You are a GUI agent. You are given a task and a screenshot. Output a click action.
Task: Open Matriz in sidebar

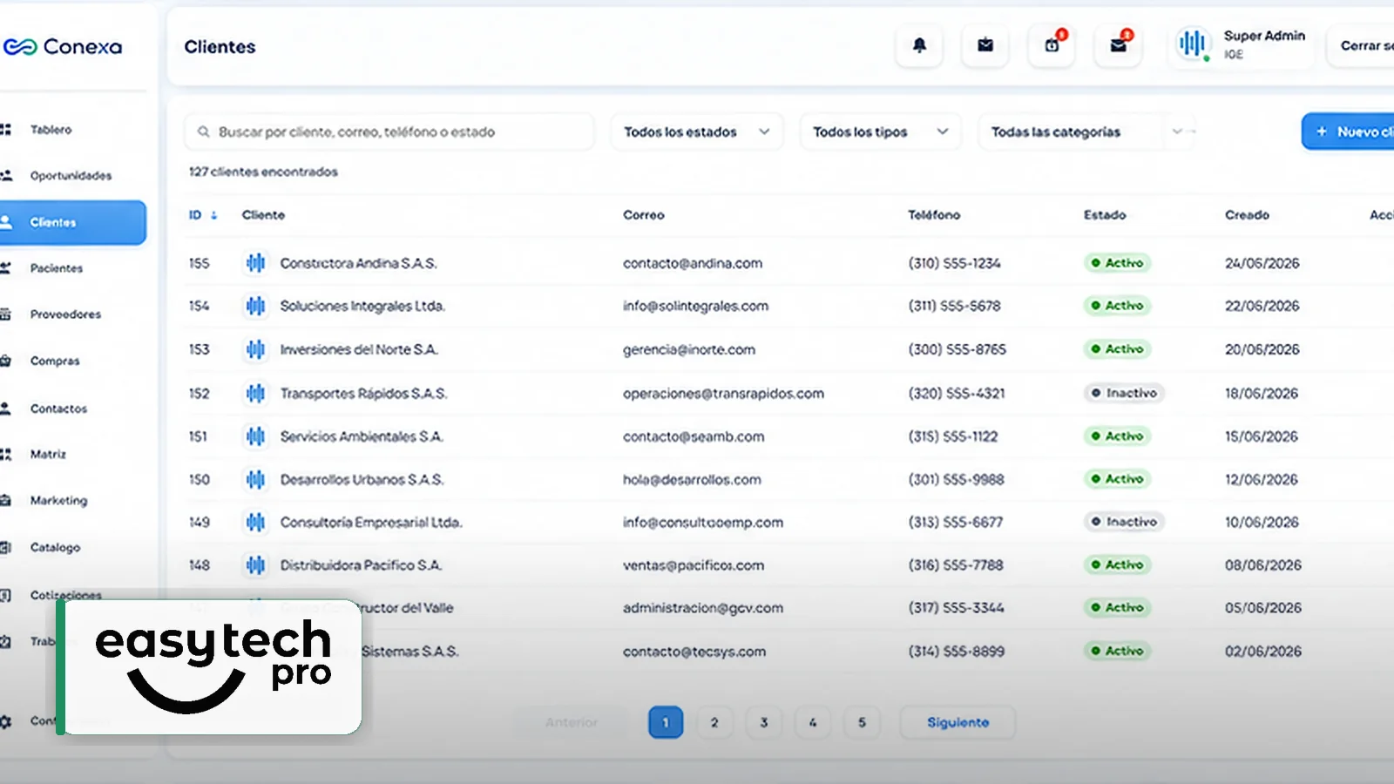pyautogui.click(x=48, y=454)
